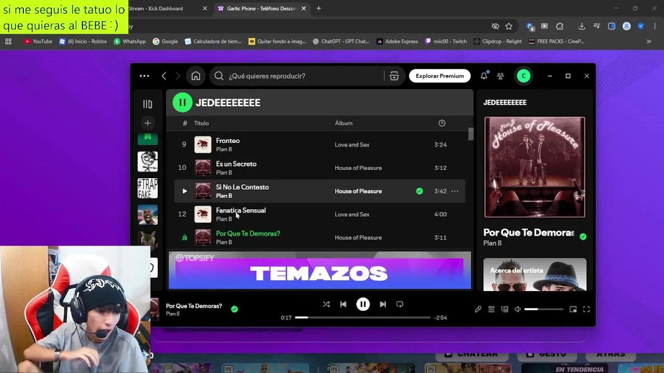Switch Spotify player to full screen
The height and width of the screenshot is (373, 664).
(x=586, y=309)
